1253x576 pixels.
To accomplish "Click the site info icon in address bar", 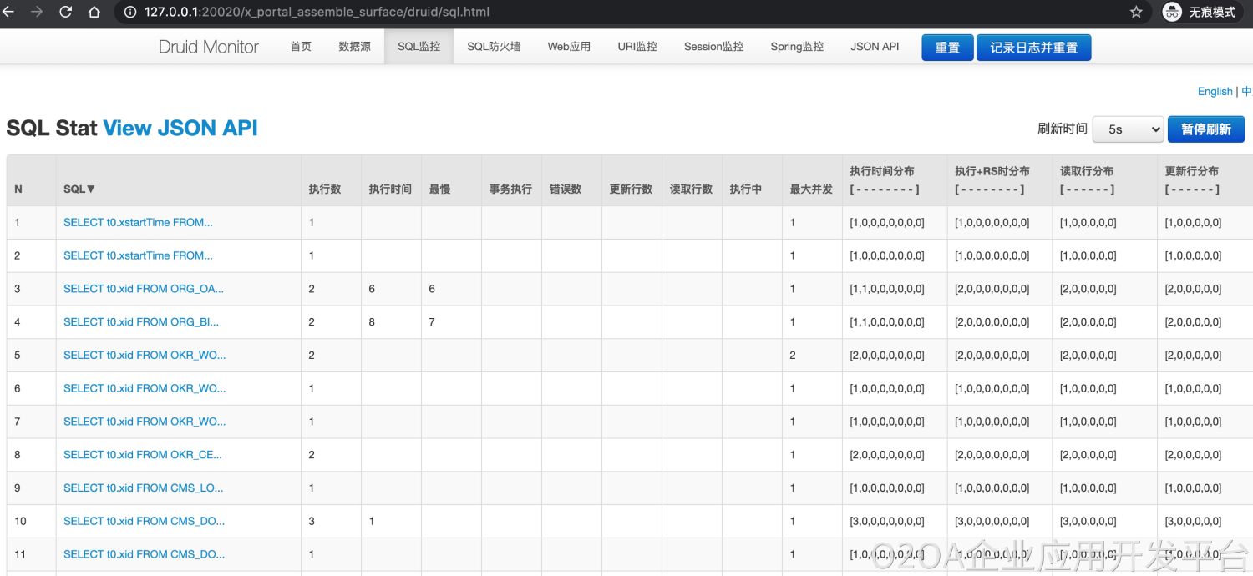I will coord(129,12).
